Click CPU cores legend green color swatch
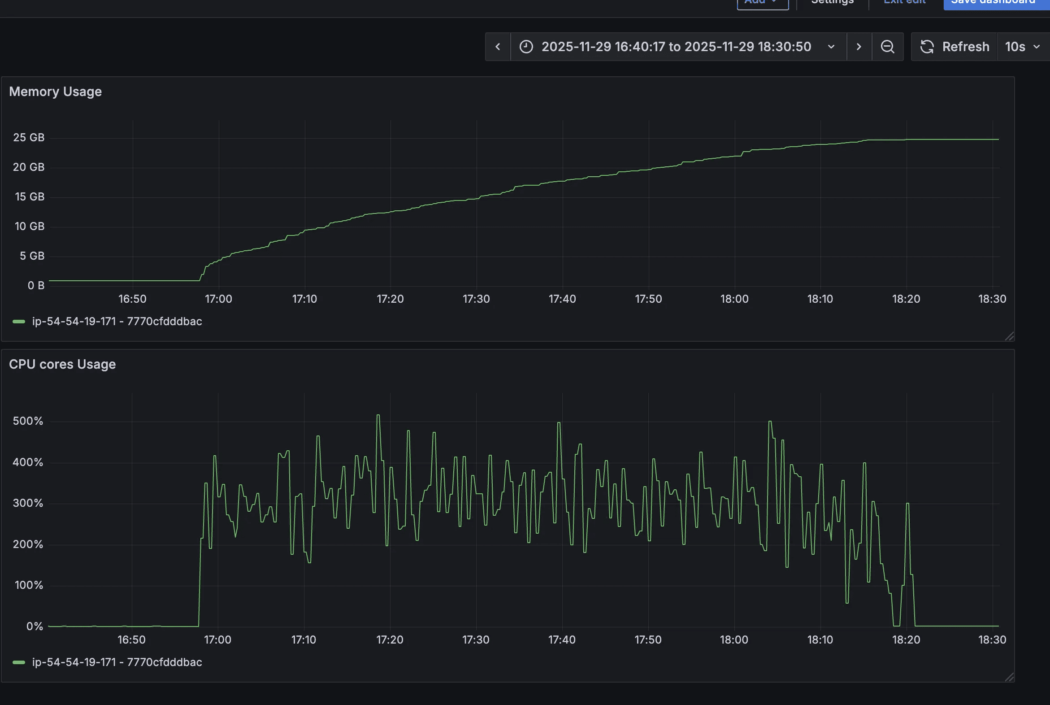 pyautogui.click(x=19, y=662)
